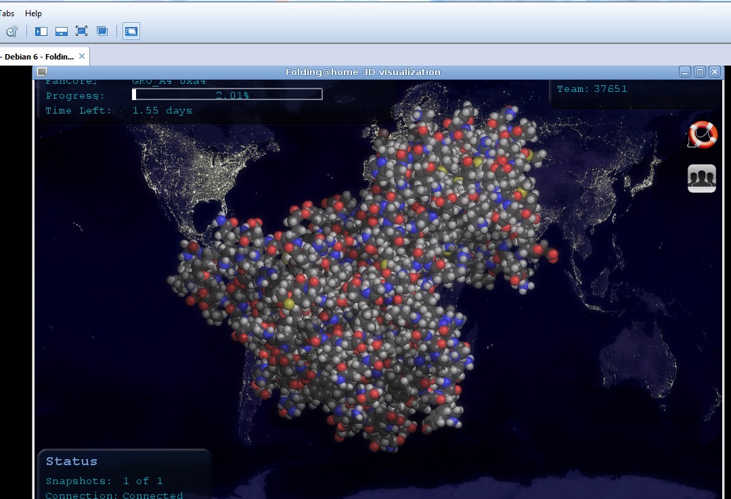The height and width of the screenshot is (499, 731).
Task: Click the protein molecule 3D model
Action: pos(363,278)
